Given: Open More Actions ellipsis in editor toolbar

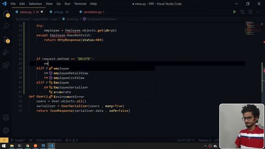Looking at the screenshot, I should pos(258,12).
